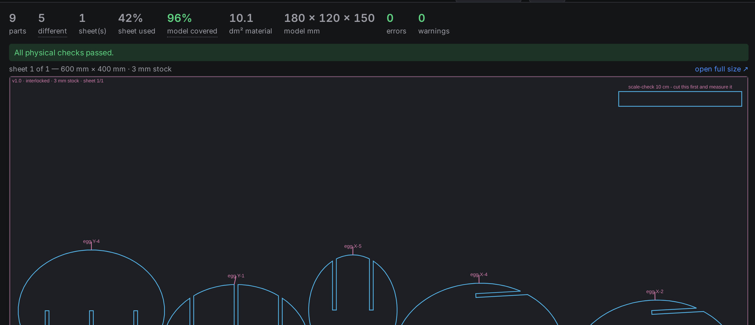Click the "180 × 120 × 150" model dimensions
This screenshot has width=755, height=325.
coord(329,18)
